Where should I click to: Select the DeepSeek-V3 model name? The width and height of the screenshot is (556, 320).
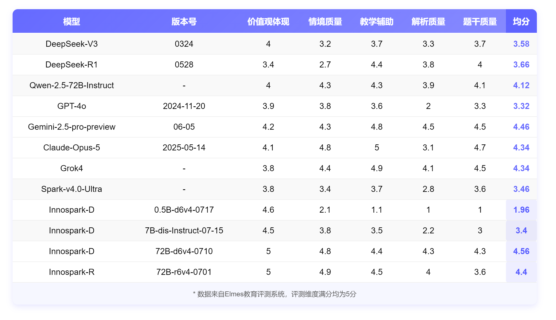[71, 44]
